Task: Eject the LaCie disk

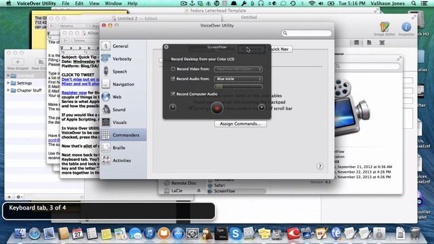Action: [x=199, y=190]
